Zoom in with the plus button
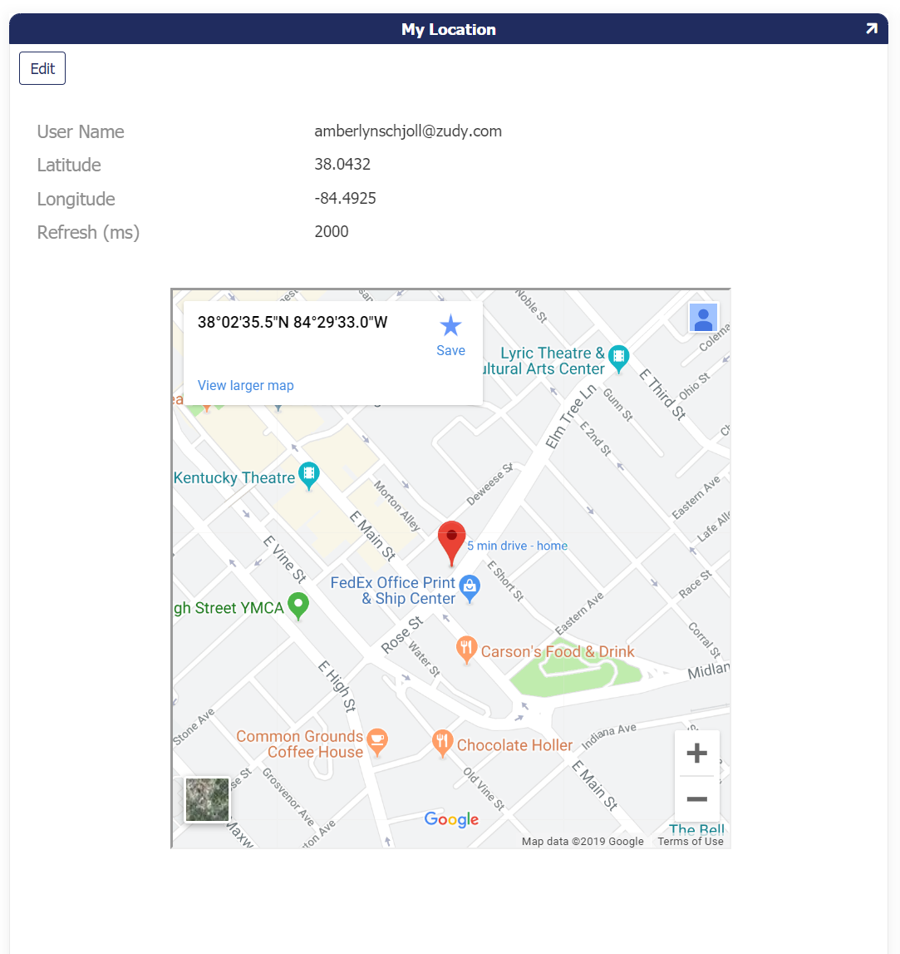 [x=696, y=754]
